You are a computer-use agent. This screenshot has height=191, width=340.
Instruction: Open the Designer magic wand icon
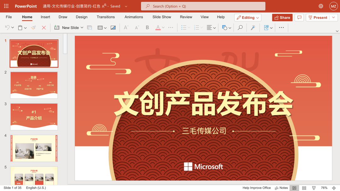[253, 28]
